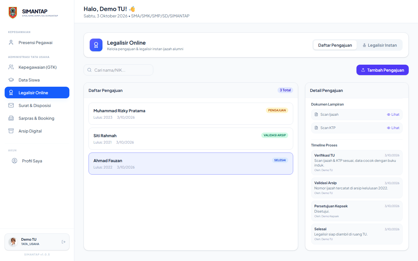Click the 3 Total count badge
The image size is (418, 261).
tap(285, 90)
